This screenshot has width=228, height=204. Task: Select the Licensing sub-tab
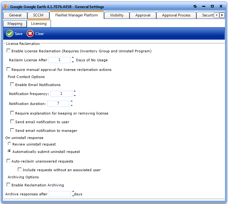[39, 24]
